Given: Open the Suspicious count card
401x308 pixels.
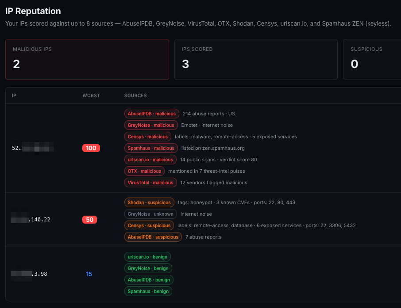Looking at the screenshot, I should pos(372,59).
